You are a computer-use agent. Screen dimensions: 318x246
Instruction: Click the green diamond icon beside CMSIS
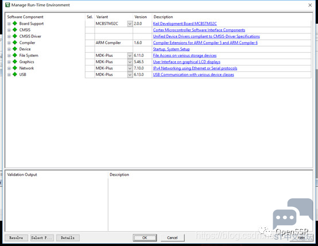coord(15,30)
